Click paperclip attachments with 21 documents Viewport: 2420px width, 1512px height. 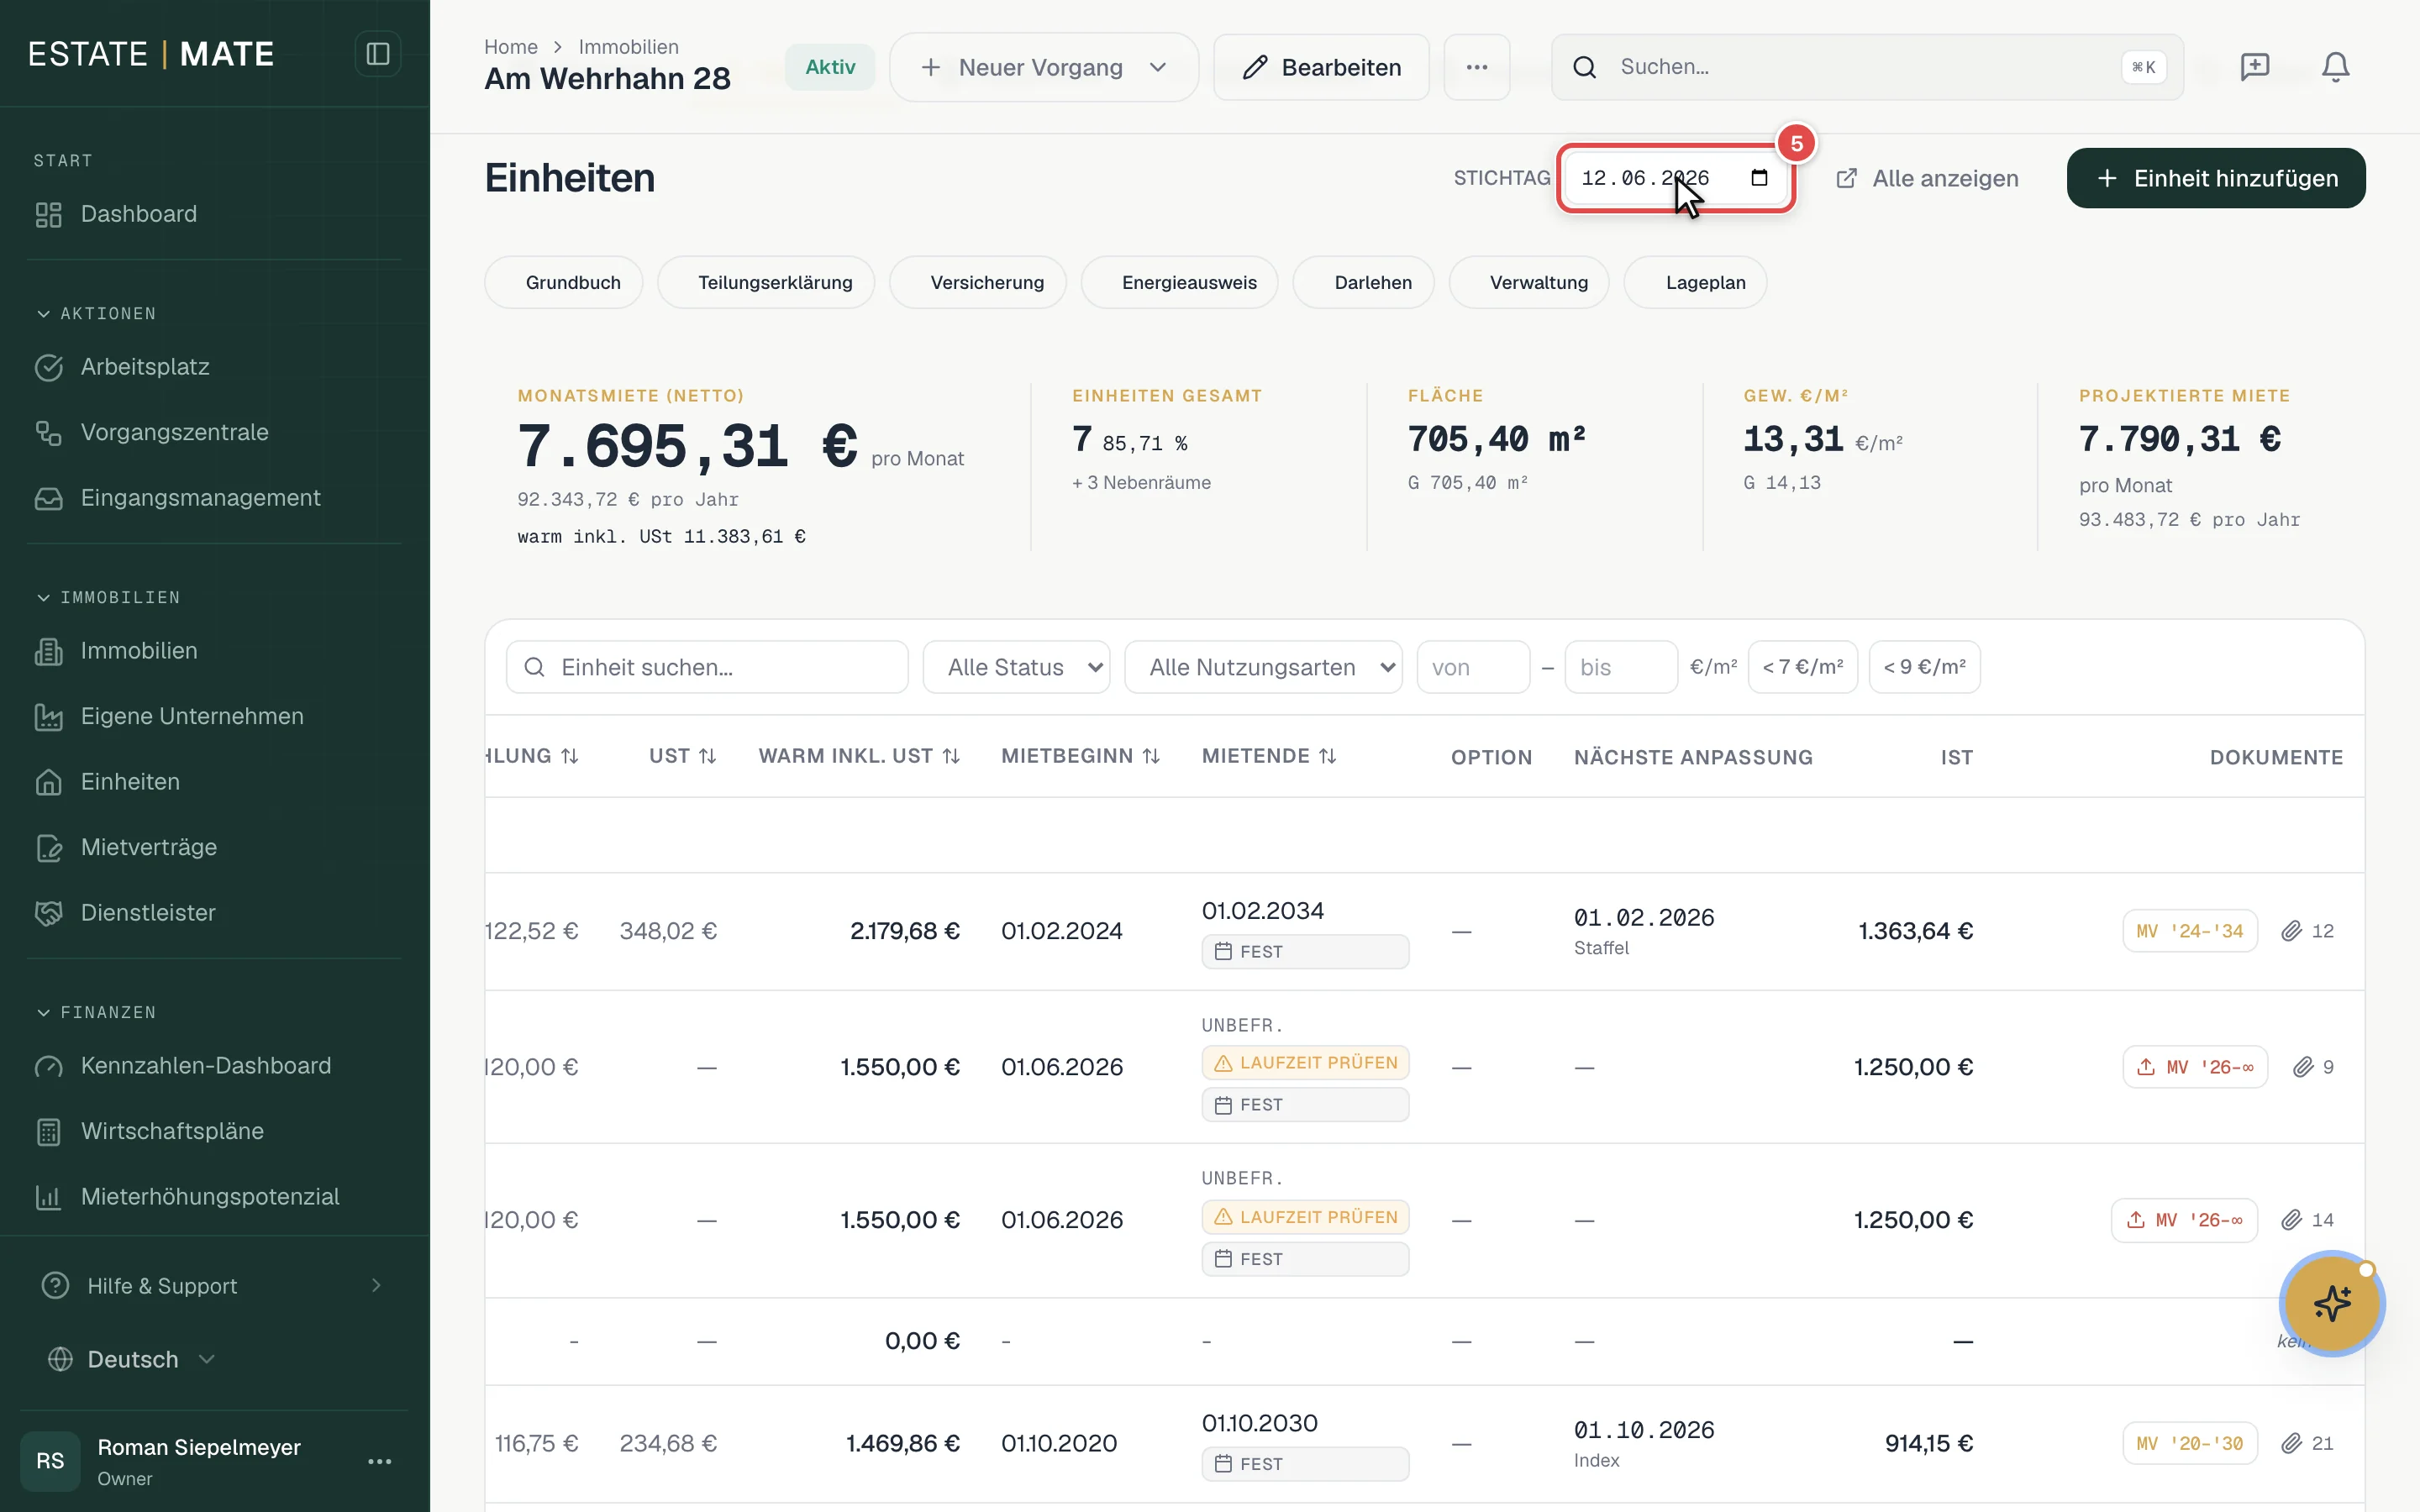2307,1443
